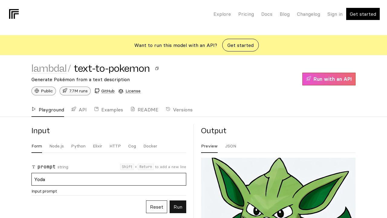The width and height of the screenshot is (387, 218).
Task: Select the Playground tab
Action: click(x=48, y=110)
